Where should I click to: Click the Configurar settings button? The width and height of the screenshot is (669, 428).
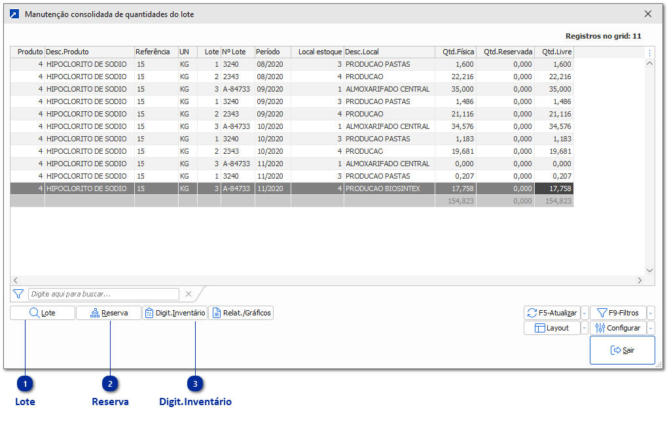click(618, 328)
